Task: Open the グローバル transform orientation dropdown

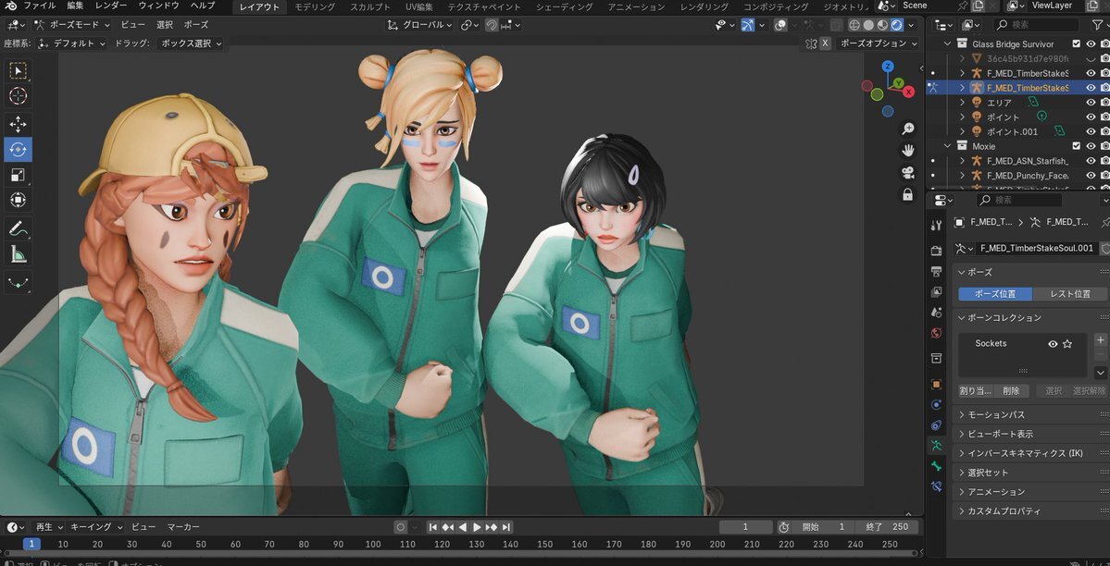Action: 419,25
